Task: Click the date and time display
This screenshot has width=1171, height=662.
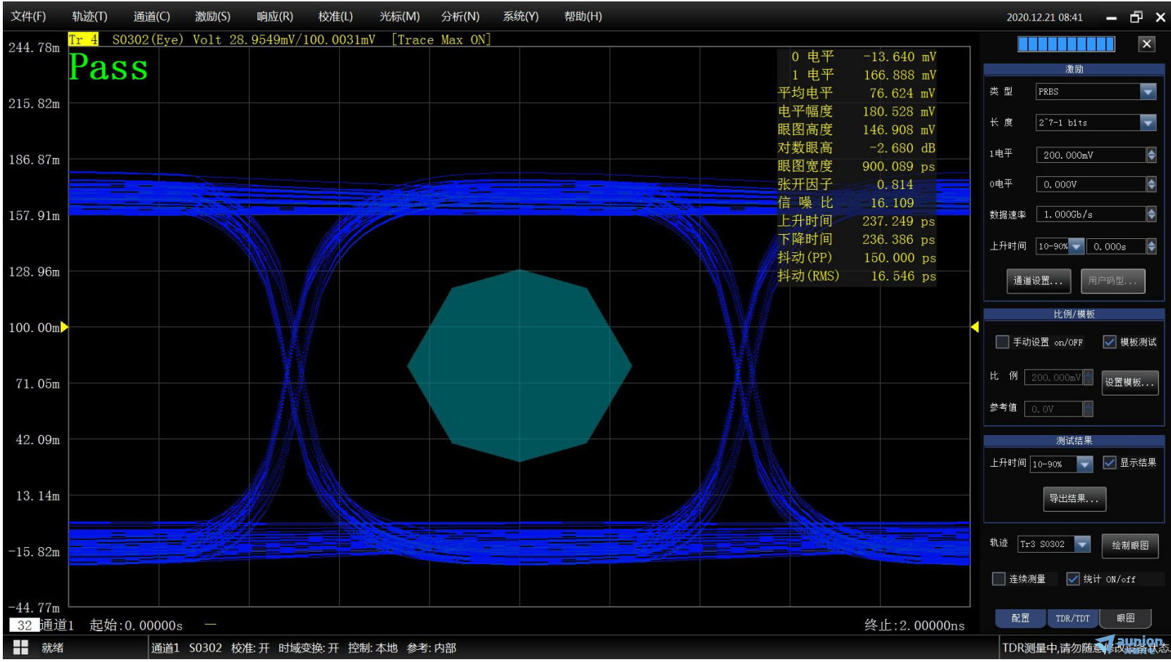Action: coord(1044,17)
